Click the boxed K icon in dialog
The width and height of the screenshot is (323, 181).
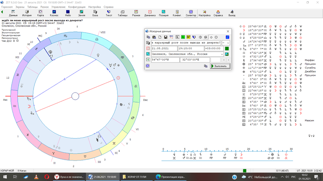pyautogui.click(x=177, y=37)
